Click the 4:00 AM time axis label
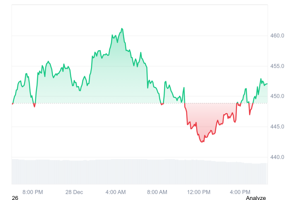 click(115, 192)
